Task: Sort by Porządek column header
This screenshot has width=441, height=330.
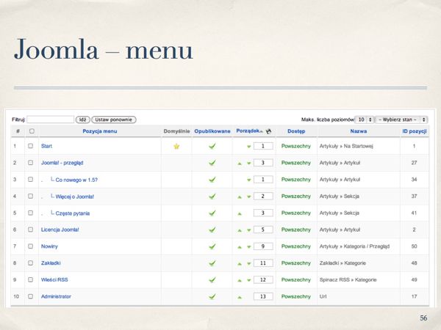Action: tap(249, 131)
